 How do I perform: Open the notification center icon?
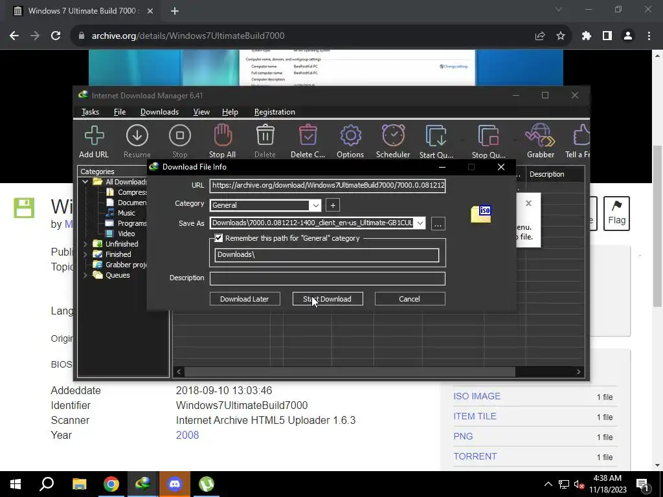[x=643, y=484]
